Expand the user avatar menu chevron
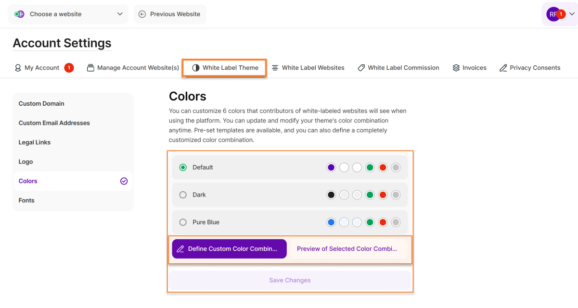The image size is (578, 308). (x=572, y=14)
